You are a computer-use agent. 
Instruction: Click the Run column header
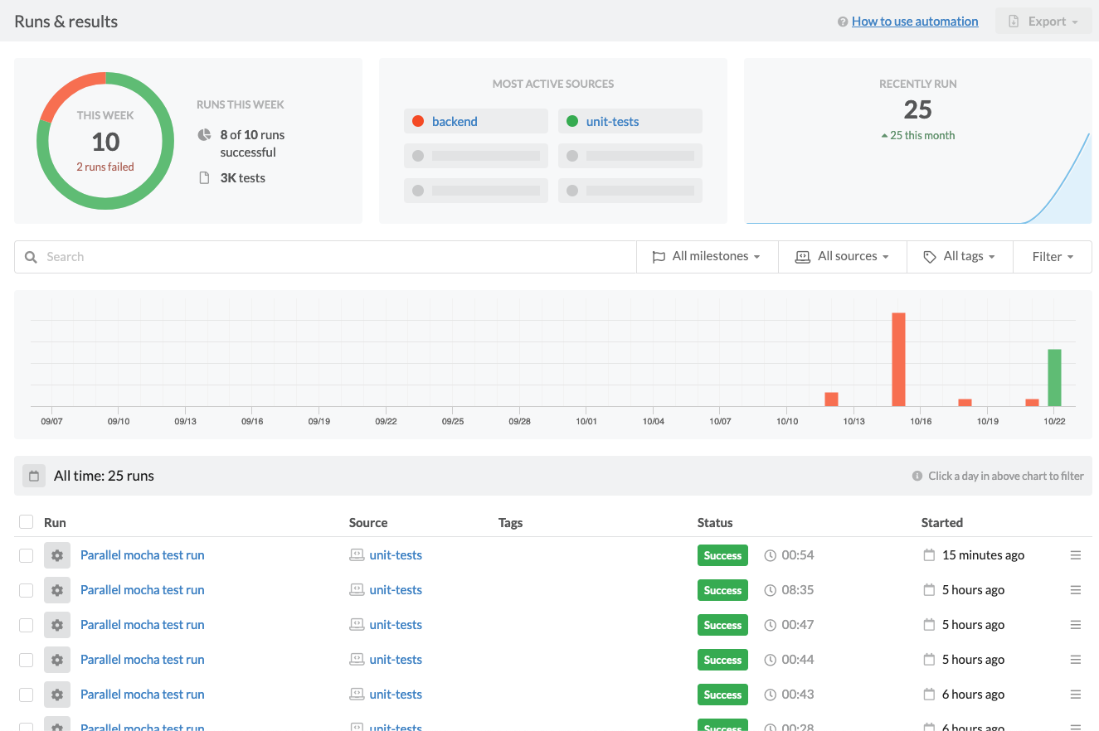point(55,522)
